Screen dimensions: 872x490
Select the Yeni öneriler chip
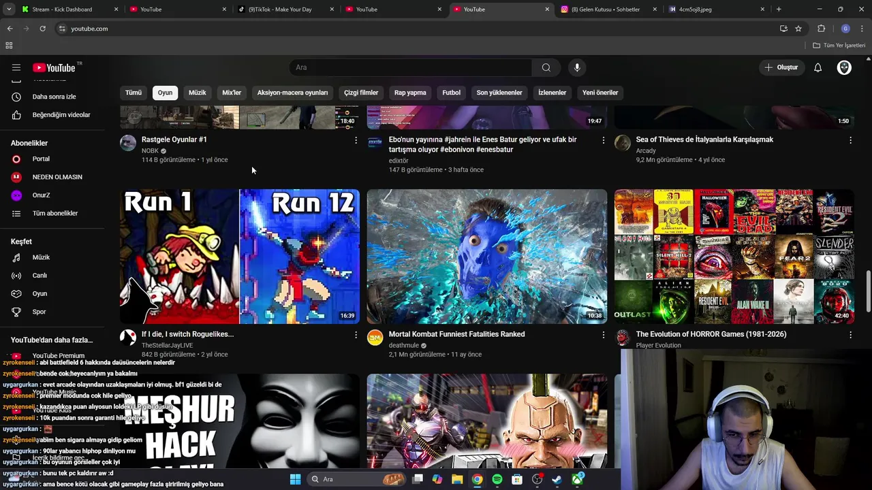[600, 93]
